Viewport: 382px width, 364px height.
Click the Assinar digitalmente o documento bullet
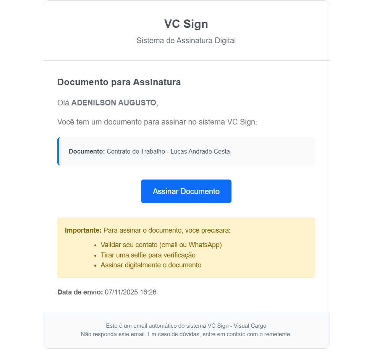click(x=151, y=265)
